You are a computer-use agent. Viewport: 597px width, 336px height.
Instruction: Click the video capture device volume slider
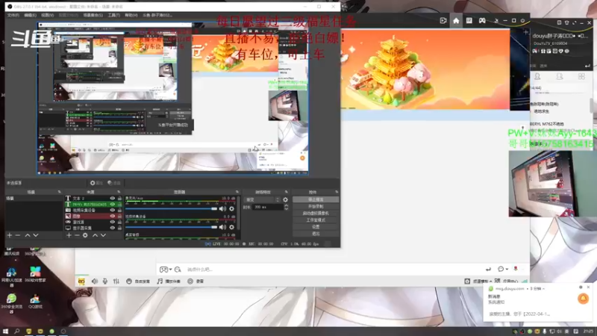coord(172,227)
